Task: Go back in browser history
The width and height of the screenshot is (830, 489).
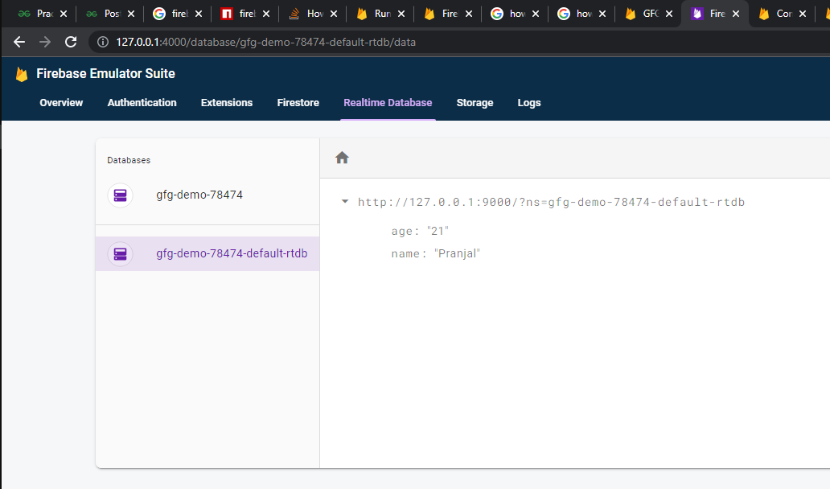Action: click(19, 42)
